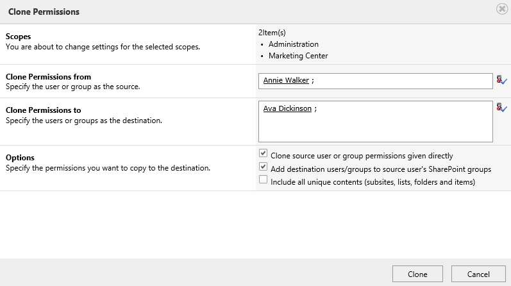Select the Administration scope item
The height and width of the screenshot is (286, 511).
(x=293, y=44)
